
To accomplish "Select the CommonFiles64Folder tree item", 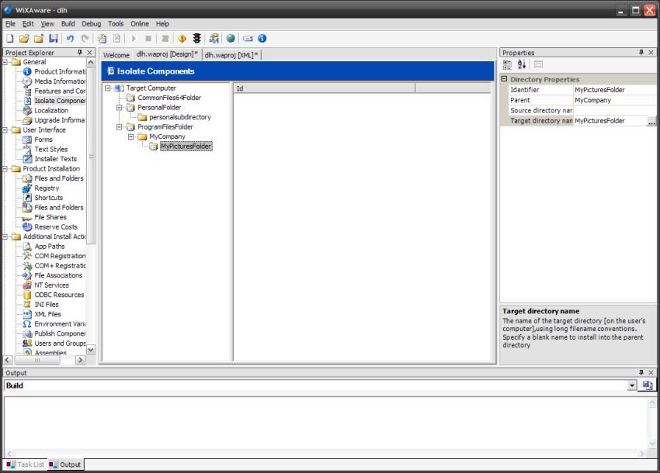I will [169, 98].
